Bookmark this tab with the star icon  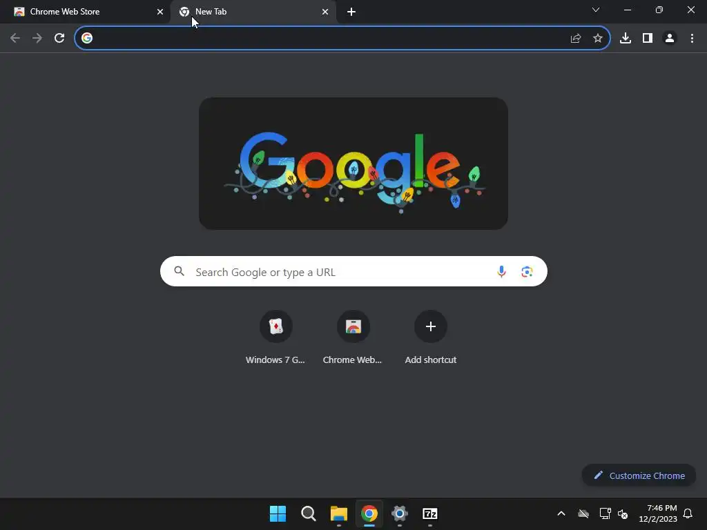coord(598,39)
